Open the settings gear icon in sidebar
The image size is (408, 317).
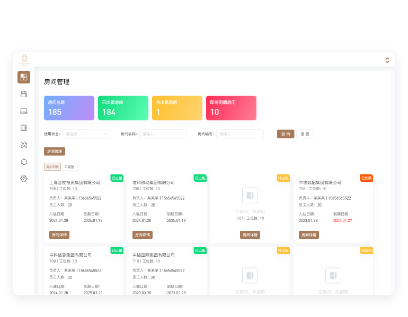coord(24,179)
